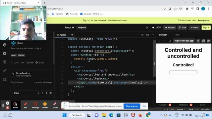Click the gear icon left of the likes count
This screenshot has width=212, height=119.
(x=147, y=27)
